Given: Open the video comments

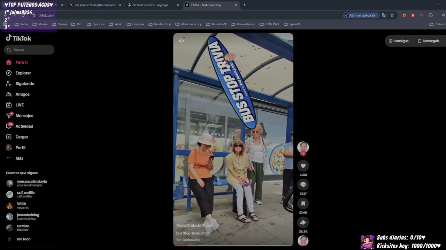Looking at the screenshot, I should coord(303,185).
